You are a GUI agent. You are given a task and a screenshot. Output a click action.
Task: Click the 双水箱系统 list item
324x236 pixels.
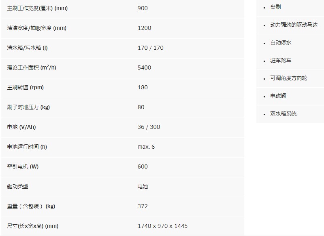point(283,114)
